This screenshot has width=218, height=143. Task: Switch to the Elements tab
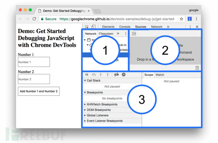tap(108, 27)
